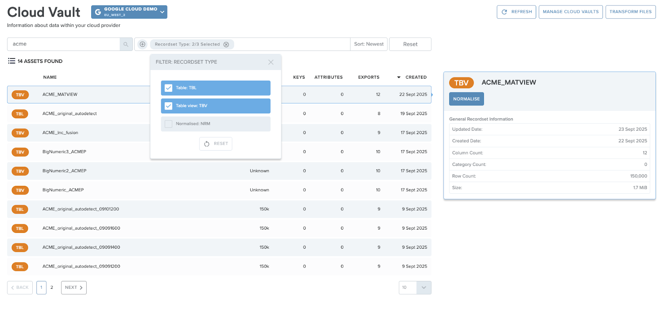Select ACME_original_autodetect_09091600 asset name

(x=81, y=228)
